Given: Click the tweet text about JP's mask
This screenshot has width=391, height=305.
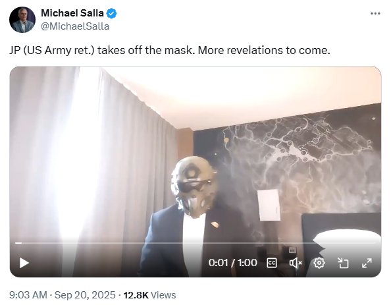Looking at the screenshot, I should tap(170, 50).
